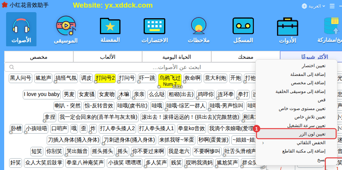
Task: Switch to الألعاب (Games) tab
Action: [x=108, y=57]
